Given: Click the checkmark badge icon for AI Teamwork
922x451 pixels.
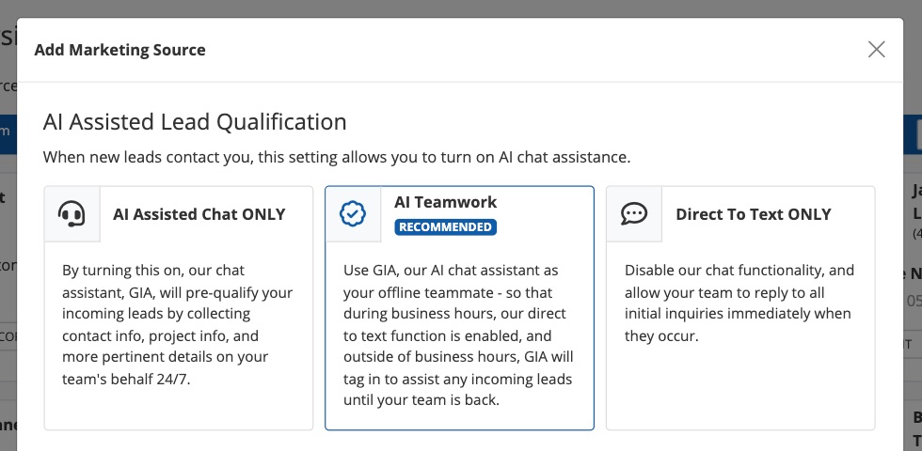Looking at the screenshot, I should (353, 214).
